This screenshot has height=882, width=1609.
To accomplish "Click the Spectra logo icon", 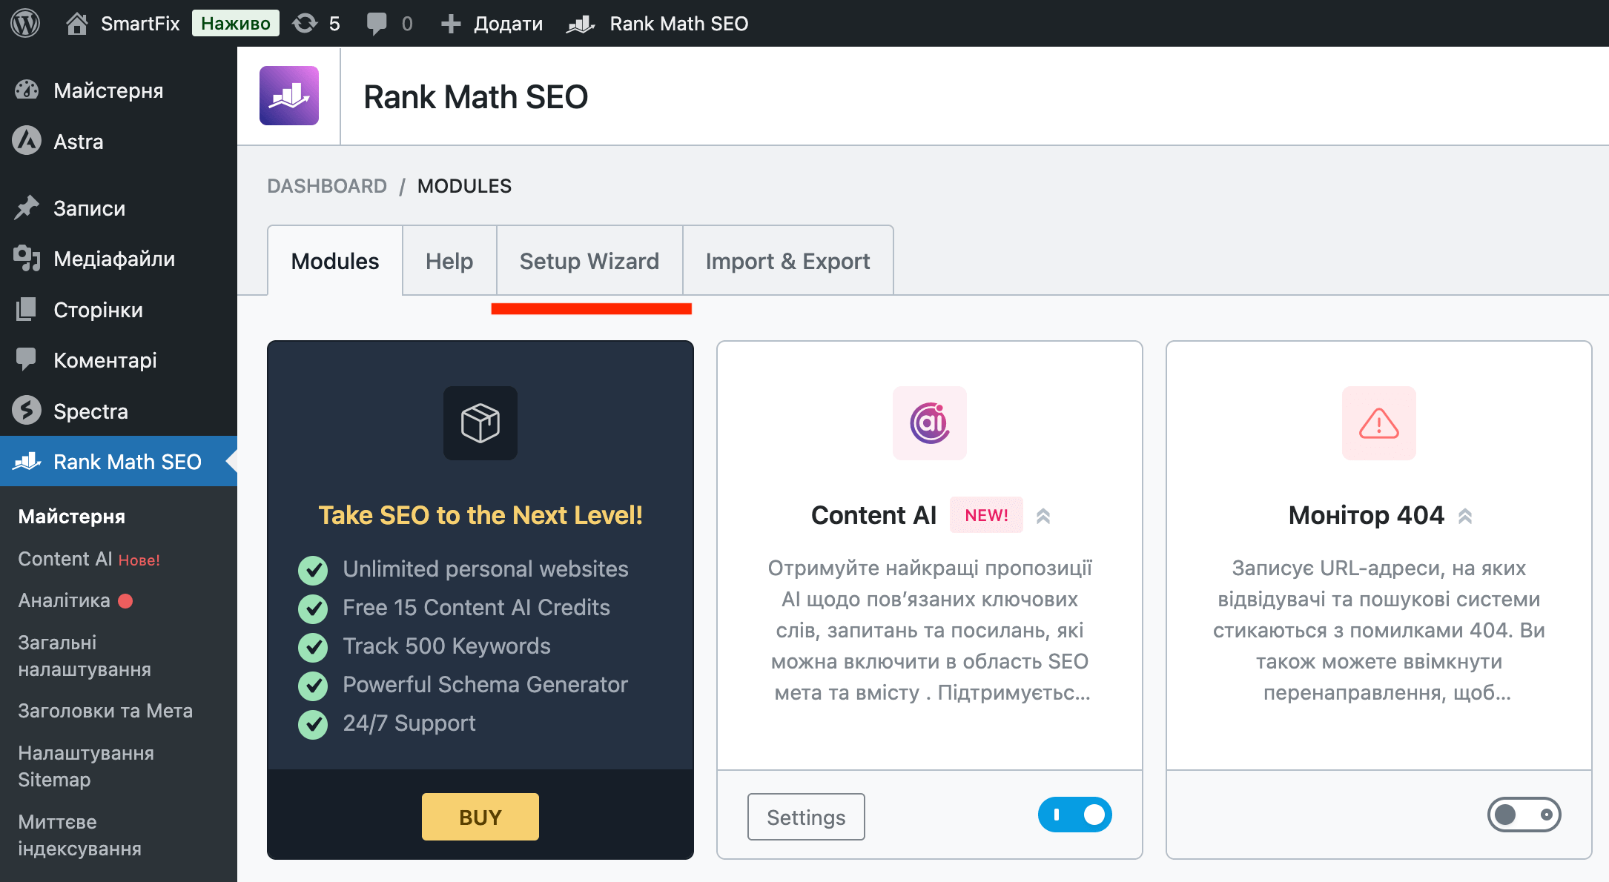I will click(x=27, y=410).
